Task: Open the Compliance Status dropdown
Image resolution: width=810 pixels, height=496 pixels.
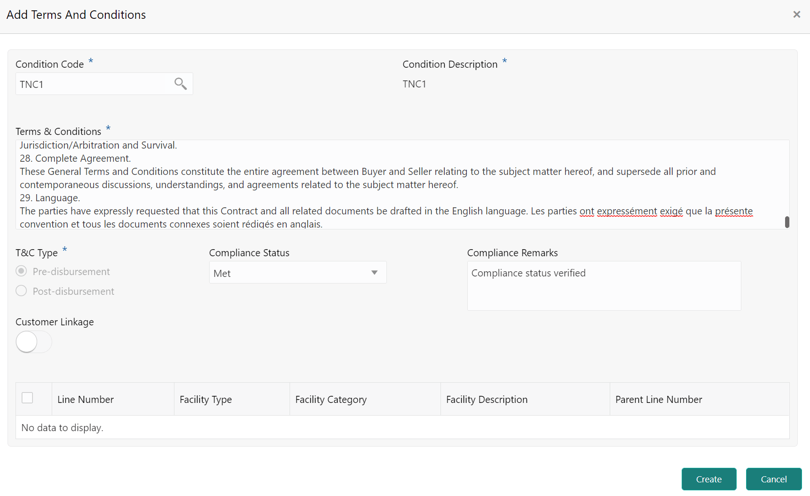Action: click(x=374, y=272)
